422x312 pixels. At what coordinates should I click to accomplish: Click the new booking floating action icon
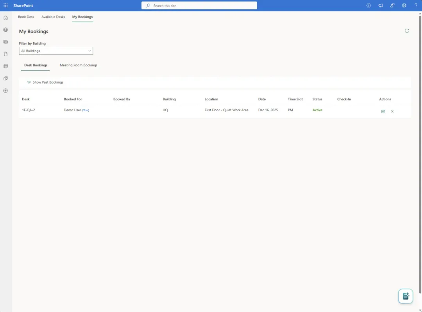click(x=405, y=296)
